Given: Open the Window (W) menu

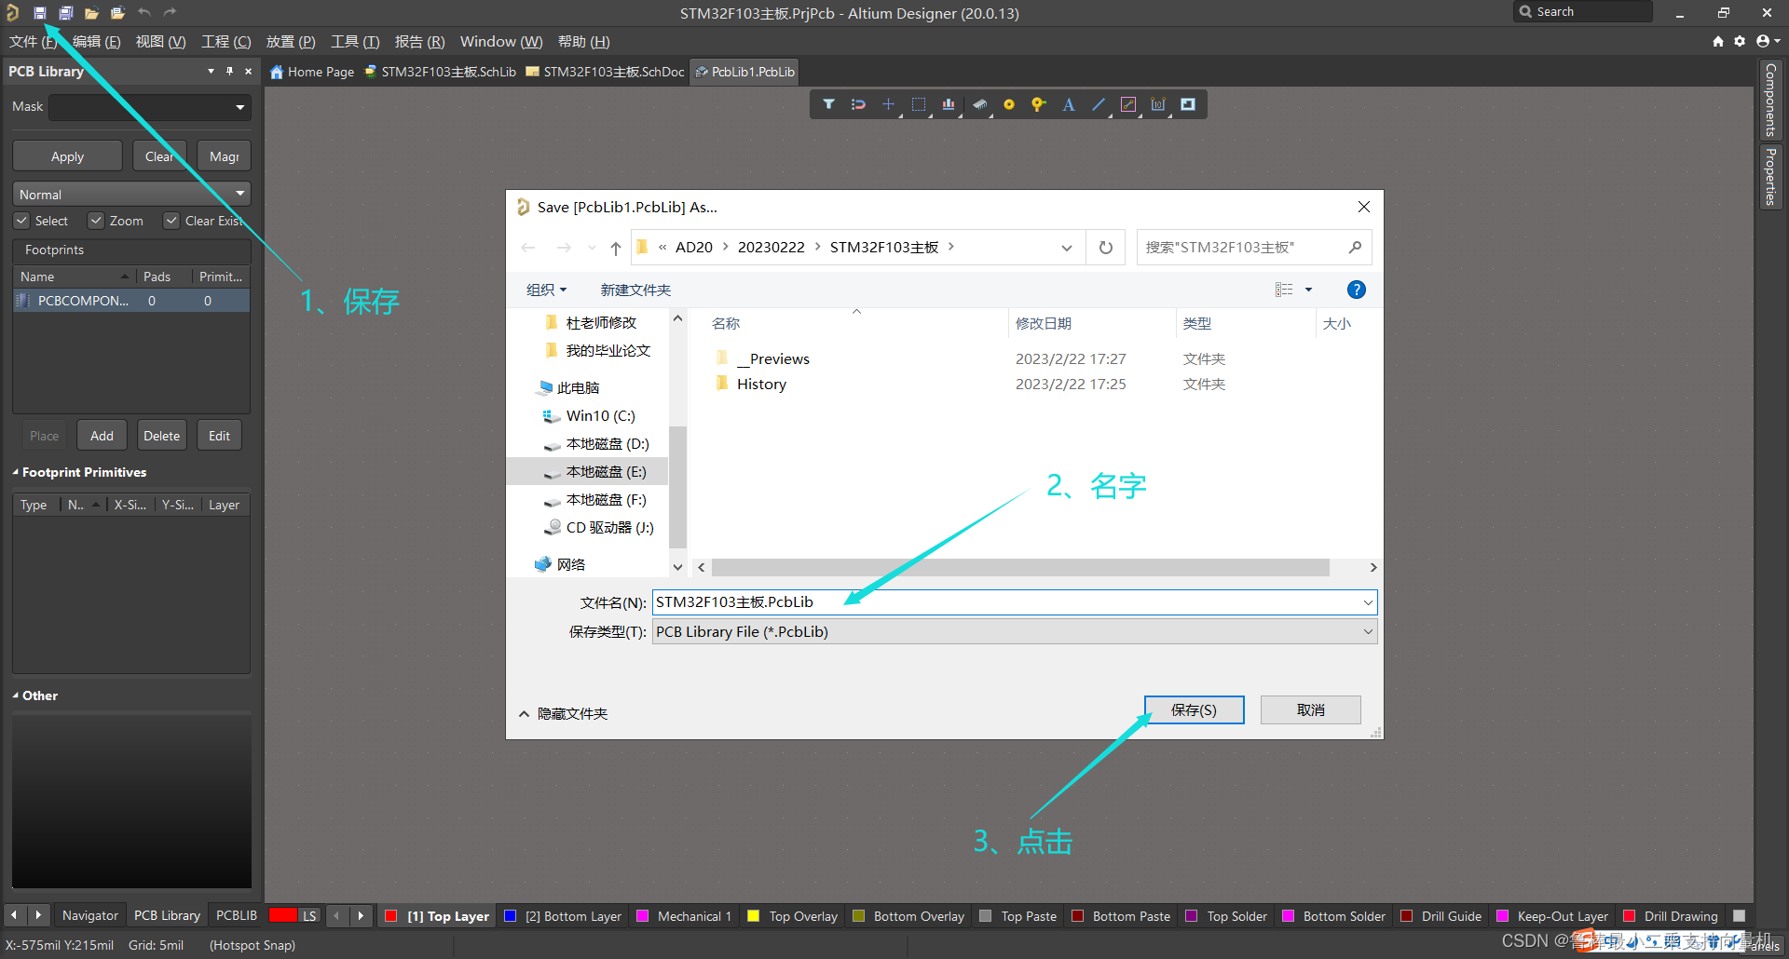Looking at the screenshot, I should click(501, 42).
